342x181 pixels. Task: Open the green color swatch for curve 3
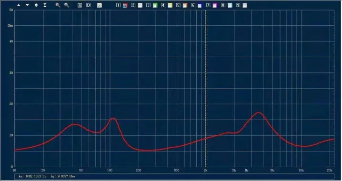[155, 5]
